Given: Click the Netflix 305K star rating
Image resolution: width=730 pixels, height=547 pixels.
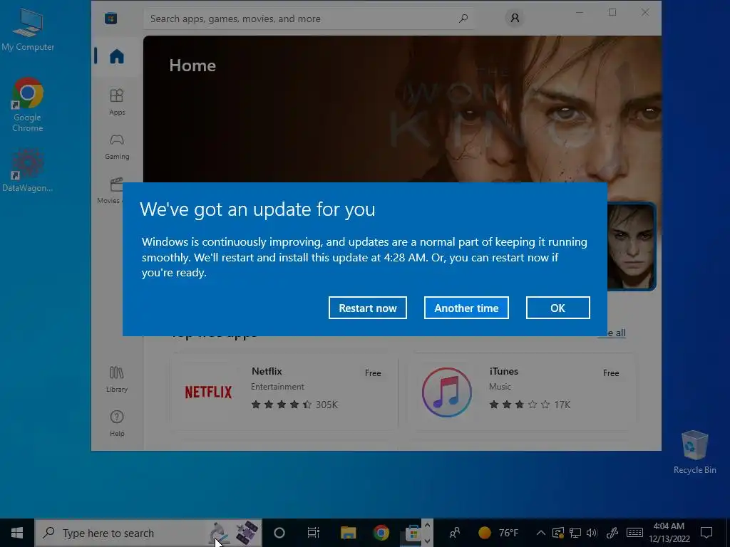Looking at the screenshot, I should click(294, 405).
